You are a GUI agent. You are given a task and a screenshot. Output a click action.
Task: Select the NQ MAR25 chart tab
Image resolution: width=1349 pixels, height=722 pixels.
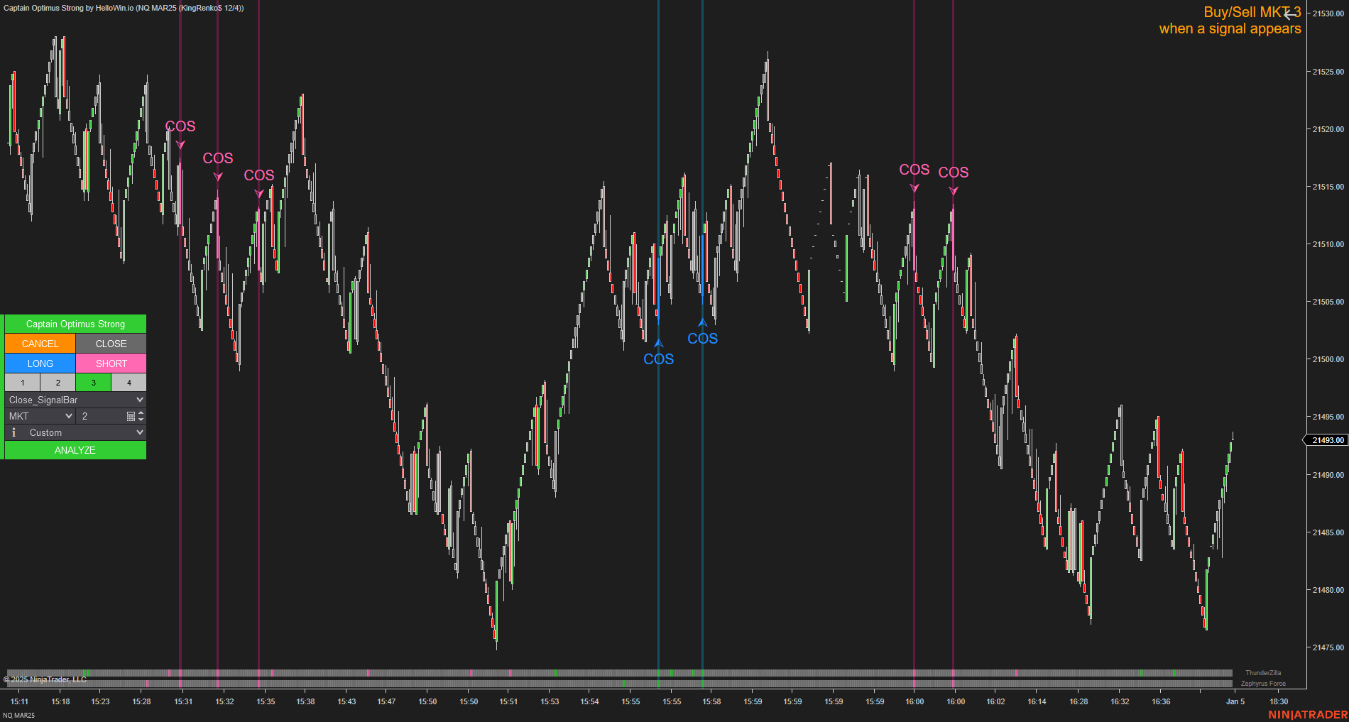tap(19, 715)
